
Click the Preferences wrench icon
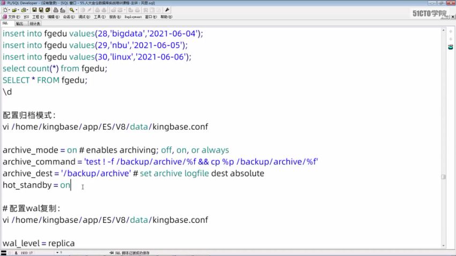167,10
